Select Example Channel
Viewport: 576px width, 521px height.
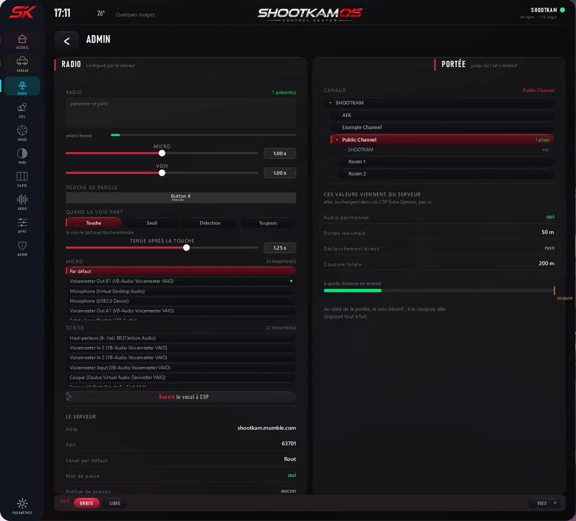point(442,127)
